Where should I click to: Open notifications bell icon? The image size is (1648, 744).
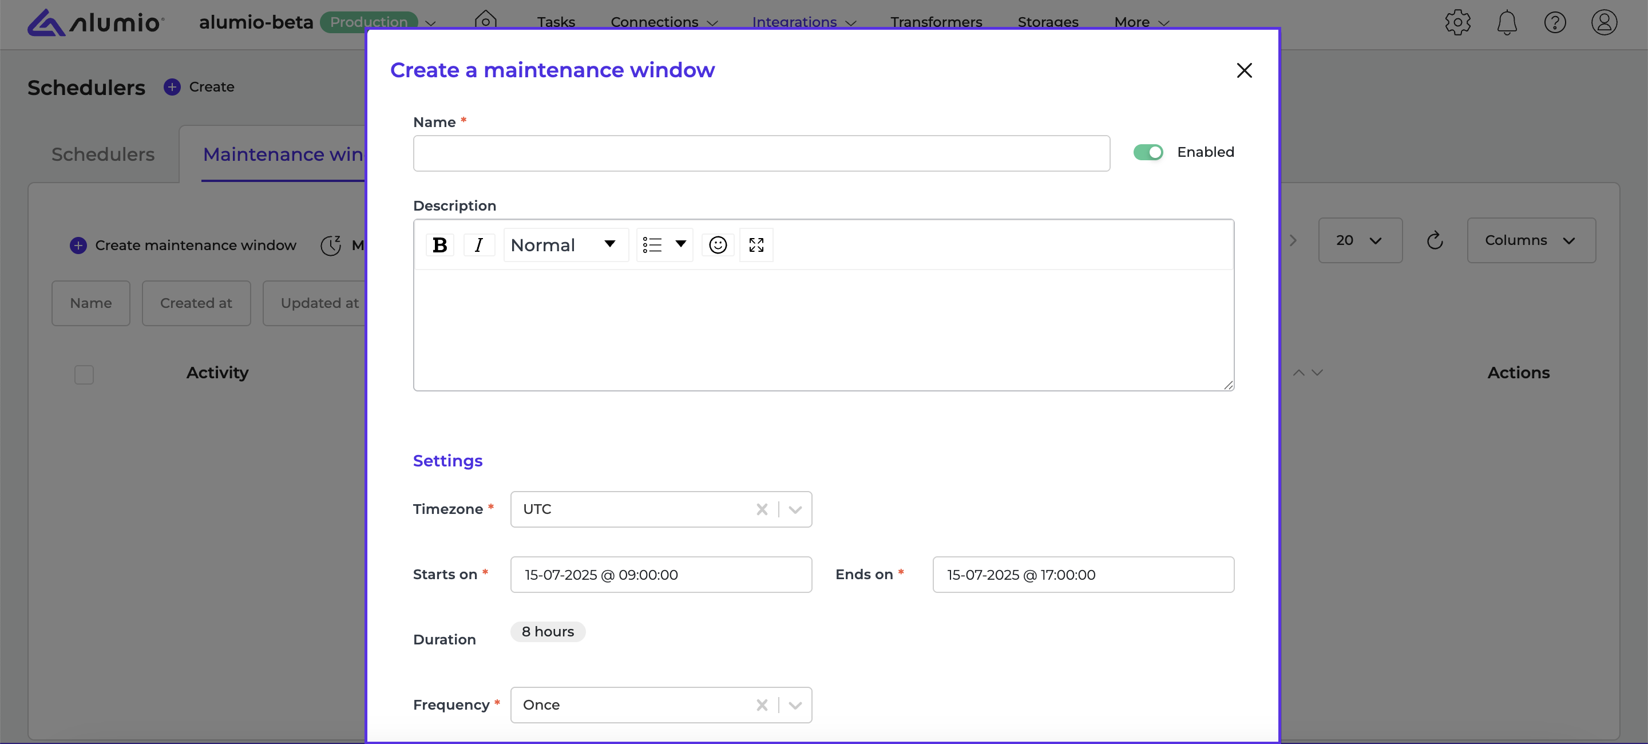pyautogui.click(x=1507, y=22)
